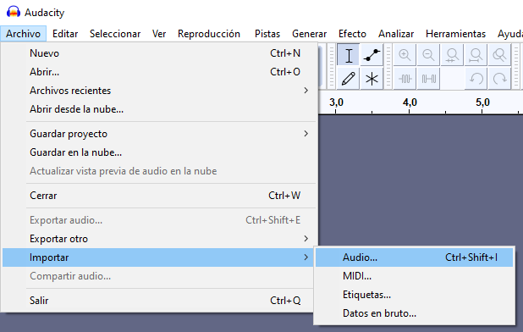Select the Multi-tool asterisk icon
The height and width of the screenshot is (332, 523).
pyautogui.click(x=372, y=79)
